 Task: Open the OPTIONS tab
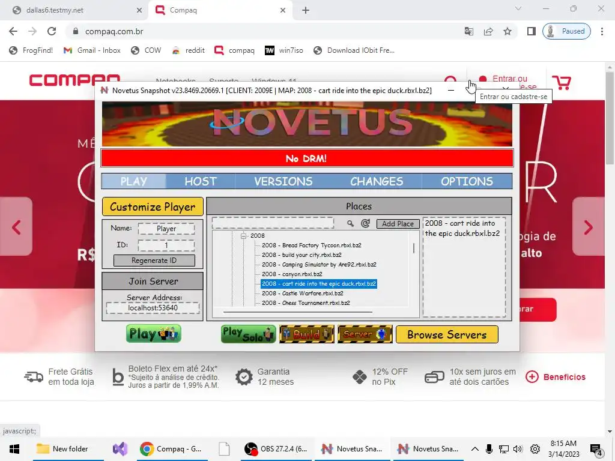(x=467, y=181)
